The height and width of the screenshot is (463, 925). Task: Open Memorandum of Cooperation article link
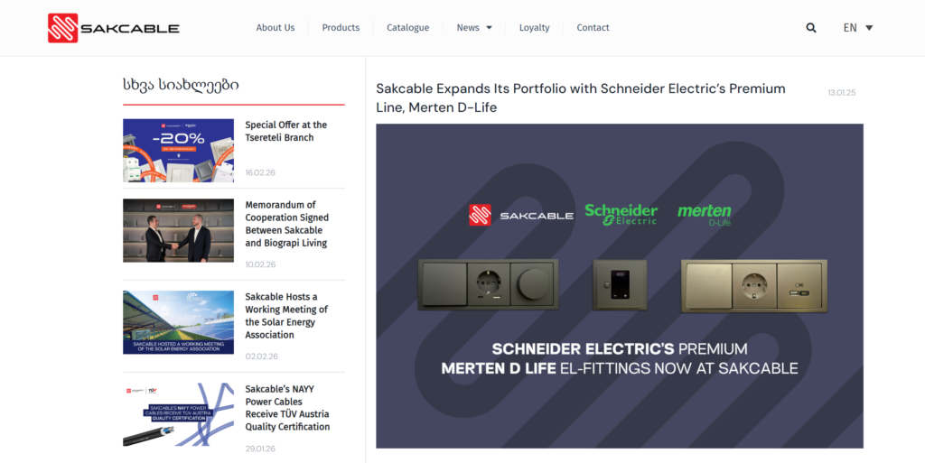[x=286, y=224]
